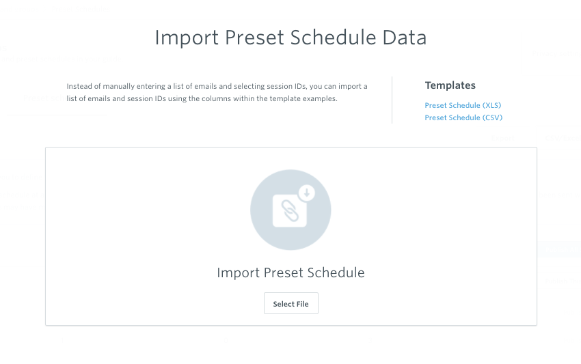The width and height of the screenshot is (581, 364).
Task: Click the "Import Preset Schedule" heading in upload box
Action: coord(291,272)
